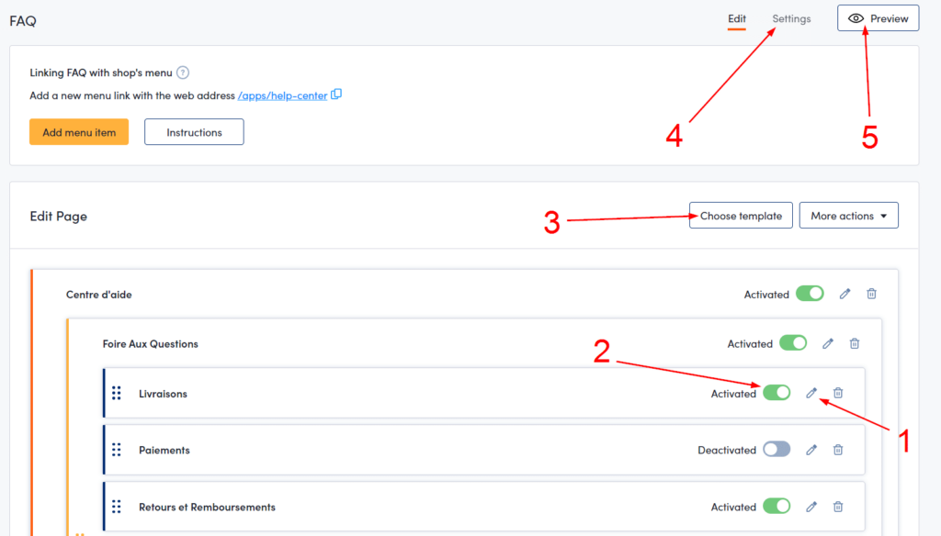Delete the Livraisons category via trash icon

[x=838, y=393]
